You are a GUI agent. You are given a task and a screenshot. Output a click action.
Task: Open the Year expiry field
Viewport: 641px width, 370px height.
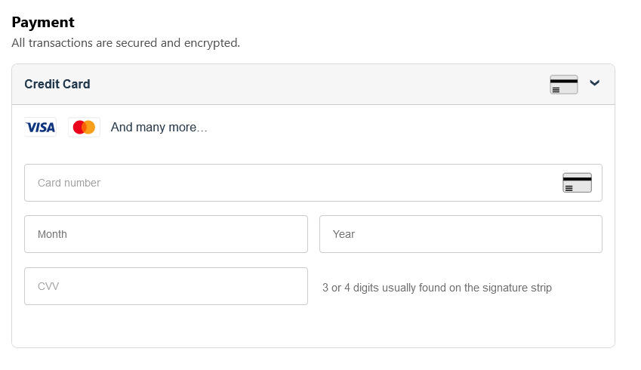pos(461,234)
